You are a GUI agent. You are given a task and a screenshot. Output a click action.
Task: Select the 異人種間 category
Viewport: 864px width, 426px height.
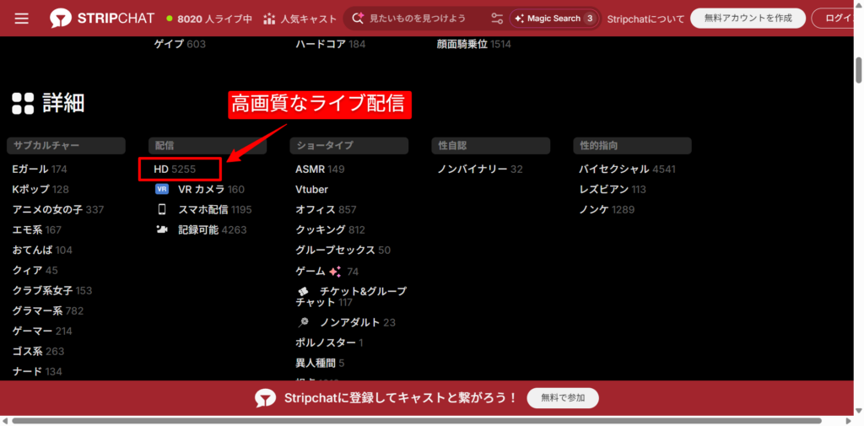(320, 364)
